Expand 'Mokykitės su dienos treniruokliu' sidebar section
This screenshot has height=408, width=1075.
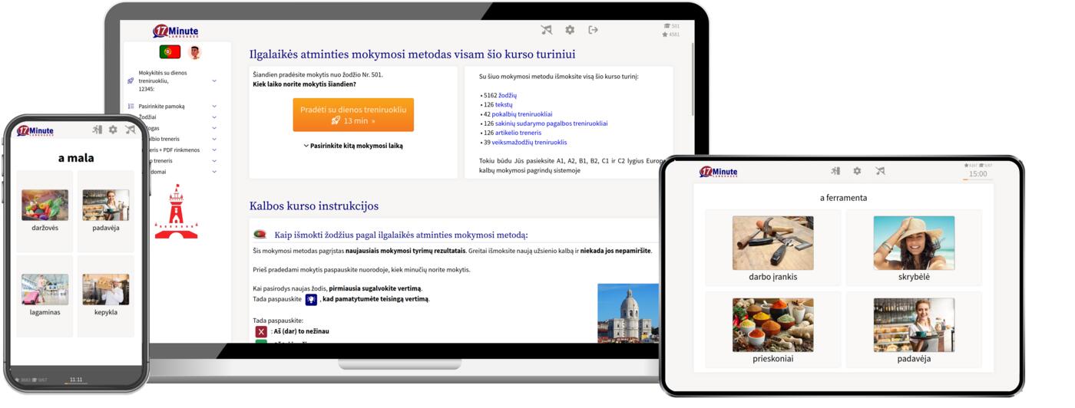214,81
